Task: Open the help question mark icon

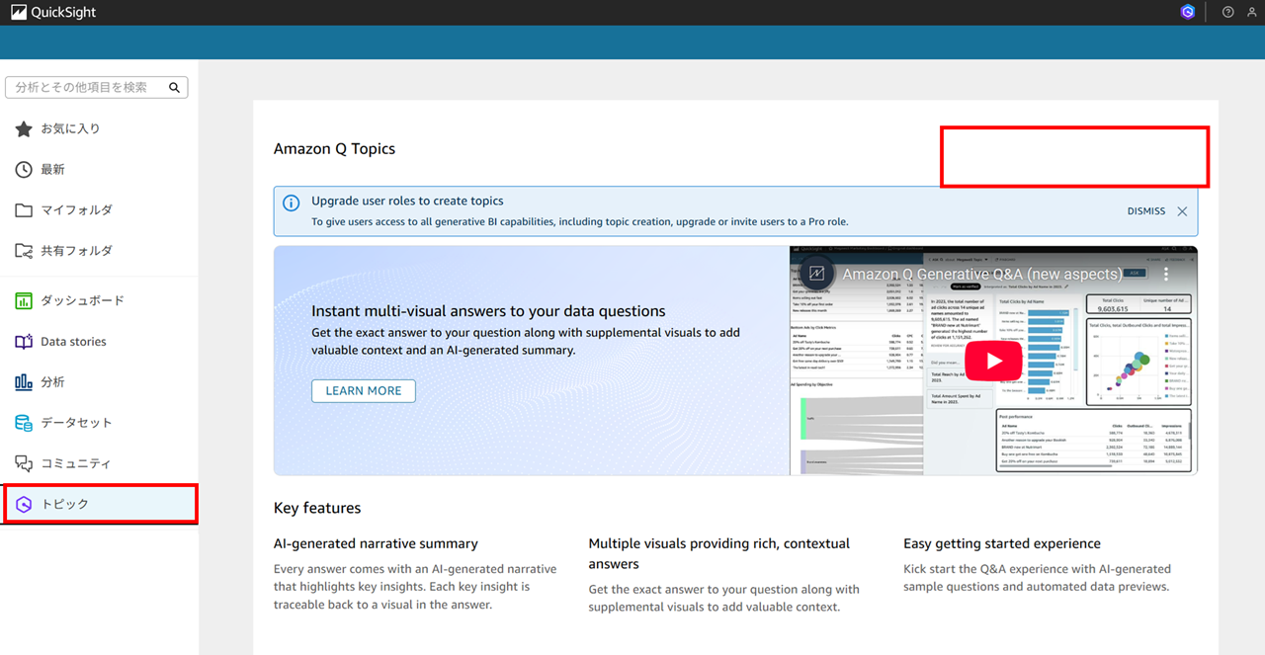Action: click(x=1228, y=12)
